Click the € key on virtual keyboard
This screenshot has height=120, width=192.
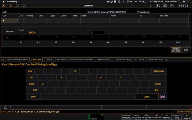coord(75,71)
